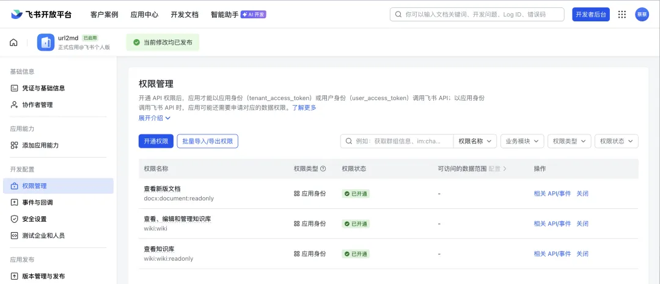Image resolution: width=660 pixels, height=284 pixels.
Task: Click 关闭 for the docx:document:readonly permission
Action: pyautogui.click(x=582, y=194)
